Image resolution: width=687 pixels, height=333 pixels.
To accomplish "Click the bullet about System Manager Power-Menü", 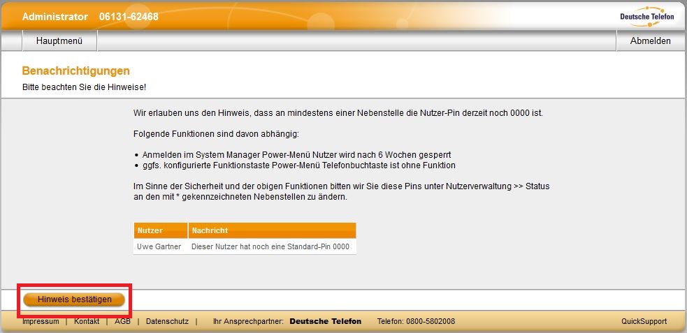I will 296,155.
